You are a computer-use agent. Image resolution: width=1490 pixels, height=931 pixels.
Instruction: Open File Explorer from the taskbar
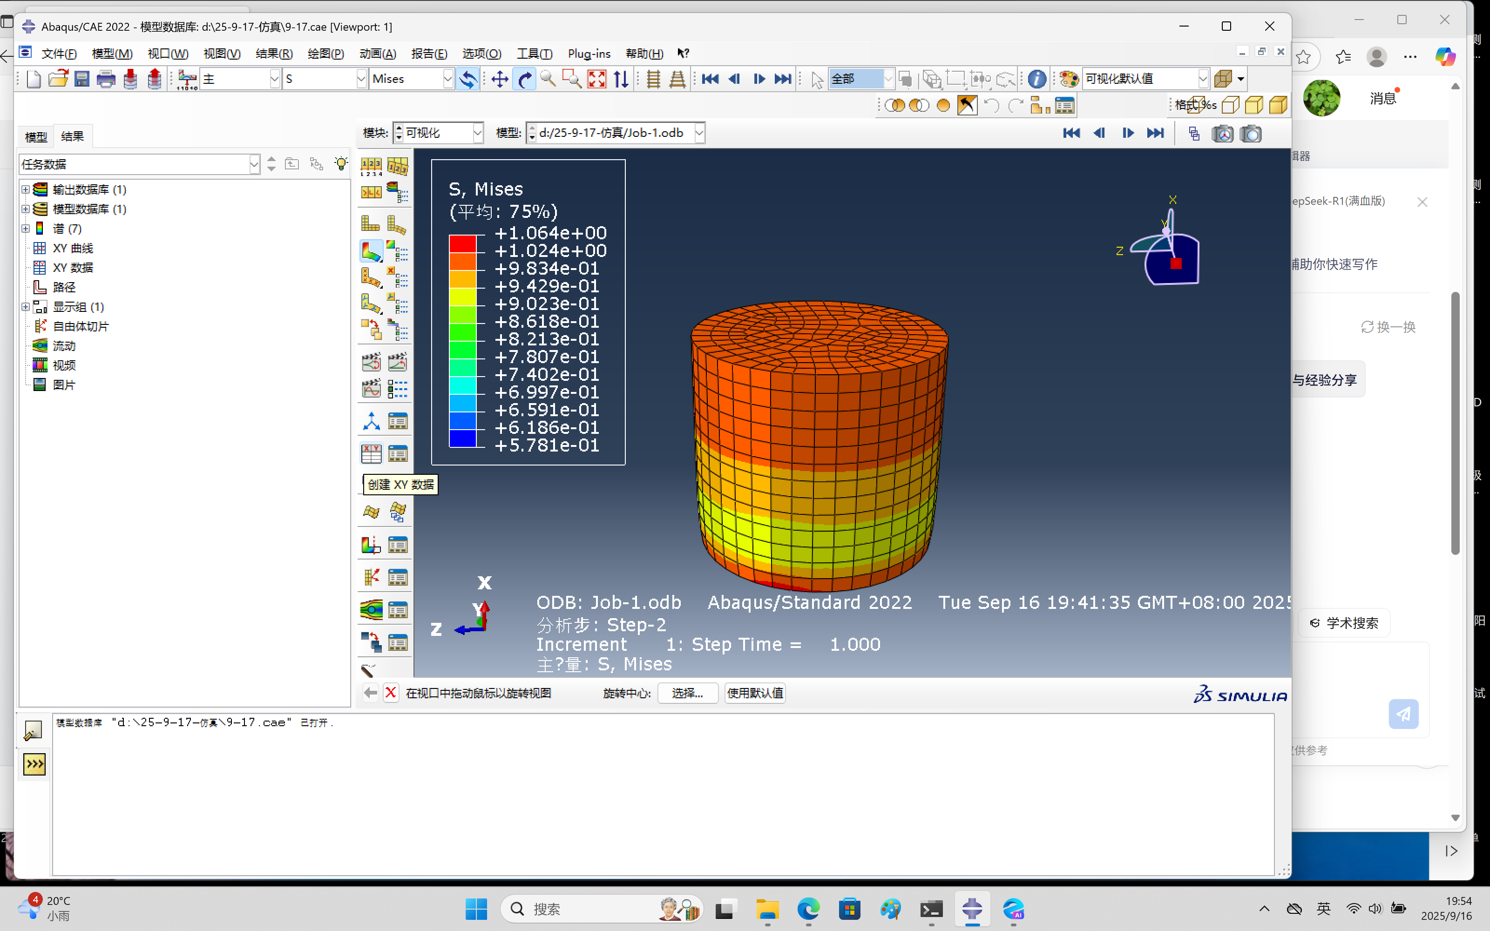pyautogui.click(x=767, y=909)
